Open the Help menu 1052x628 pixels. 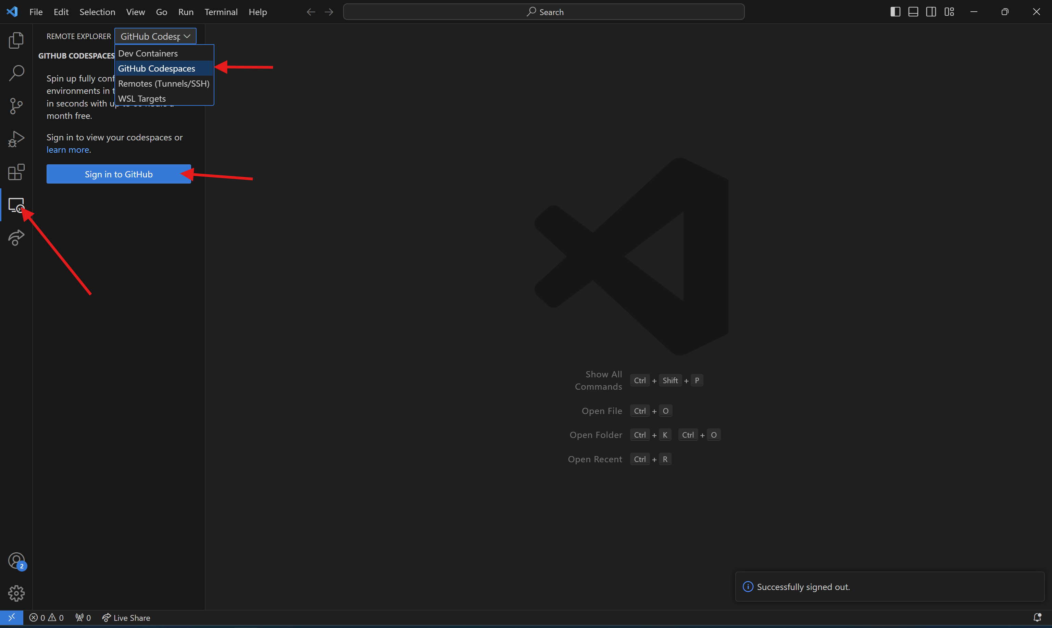[x=258, y=12]
